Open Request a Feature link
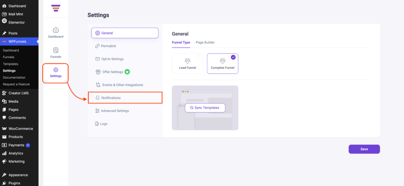The height and width of the screenshot is (186, 404). tap(16, 84)
